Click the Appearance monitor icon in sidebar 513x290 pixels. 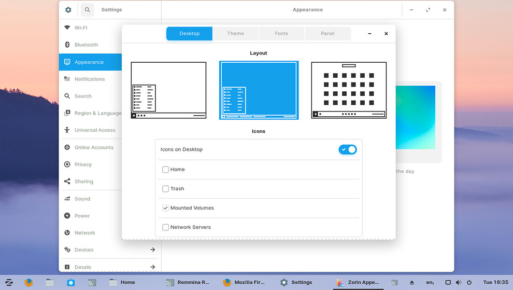(x=67, y=62)
